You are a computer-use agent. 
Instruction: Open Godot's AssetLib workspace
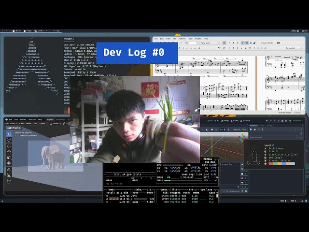coord(245,120)
